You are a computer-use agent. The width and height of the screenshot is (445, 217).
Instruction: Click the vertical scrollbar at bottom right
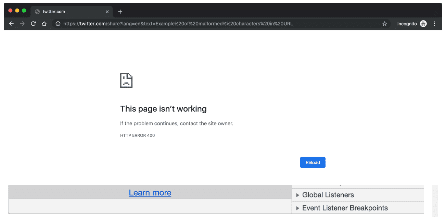pos(435,201)
